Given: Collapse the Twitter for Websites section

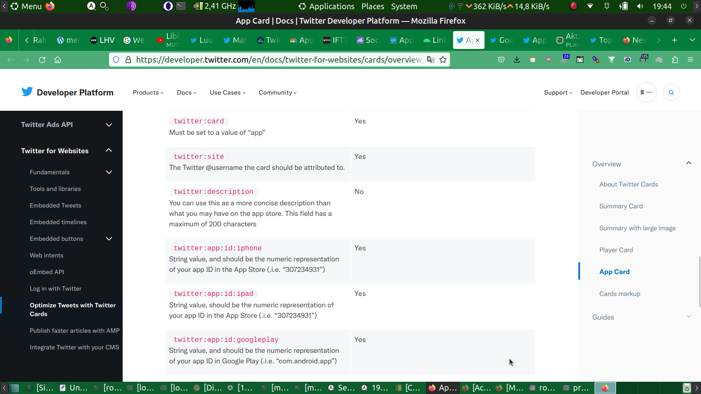Looking at the screenshot, I should tap(109, 151).
